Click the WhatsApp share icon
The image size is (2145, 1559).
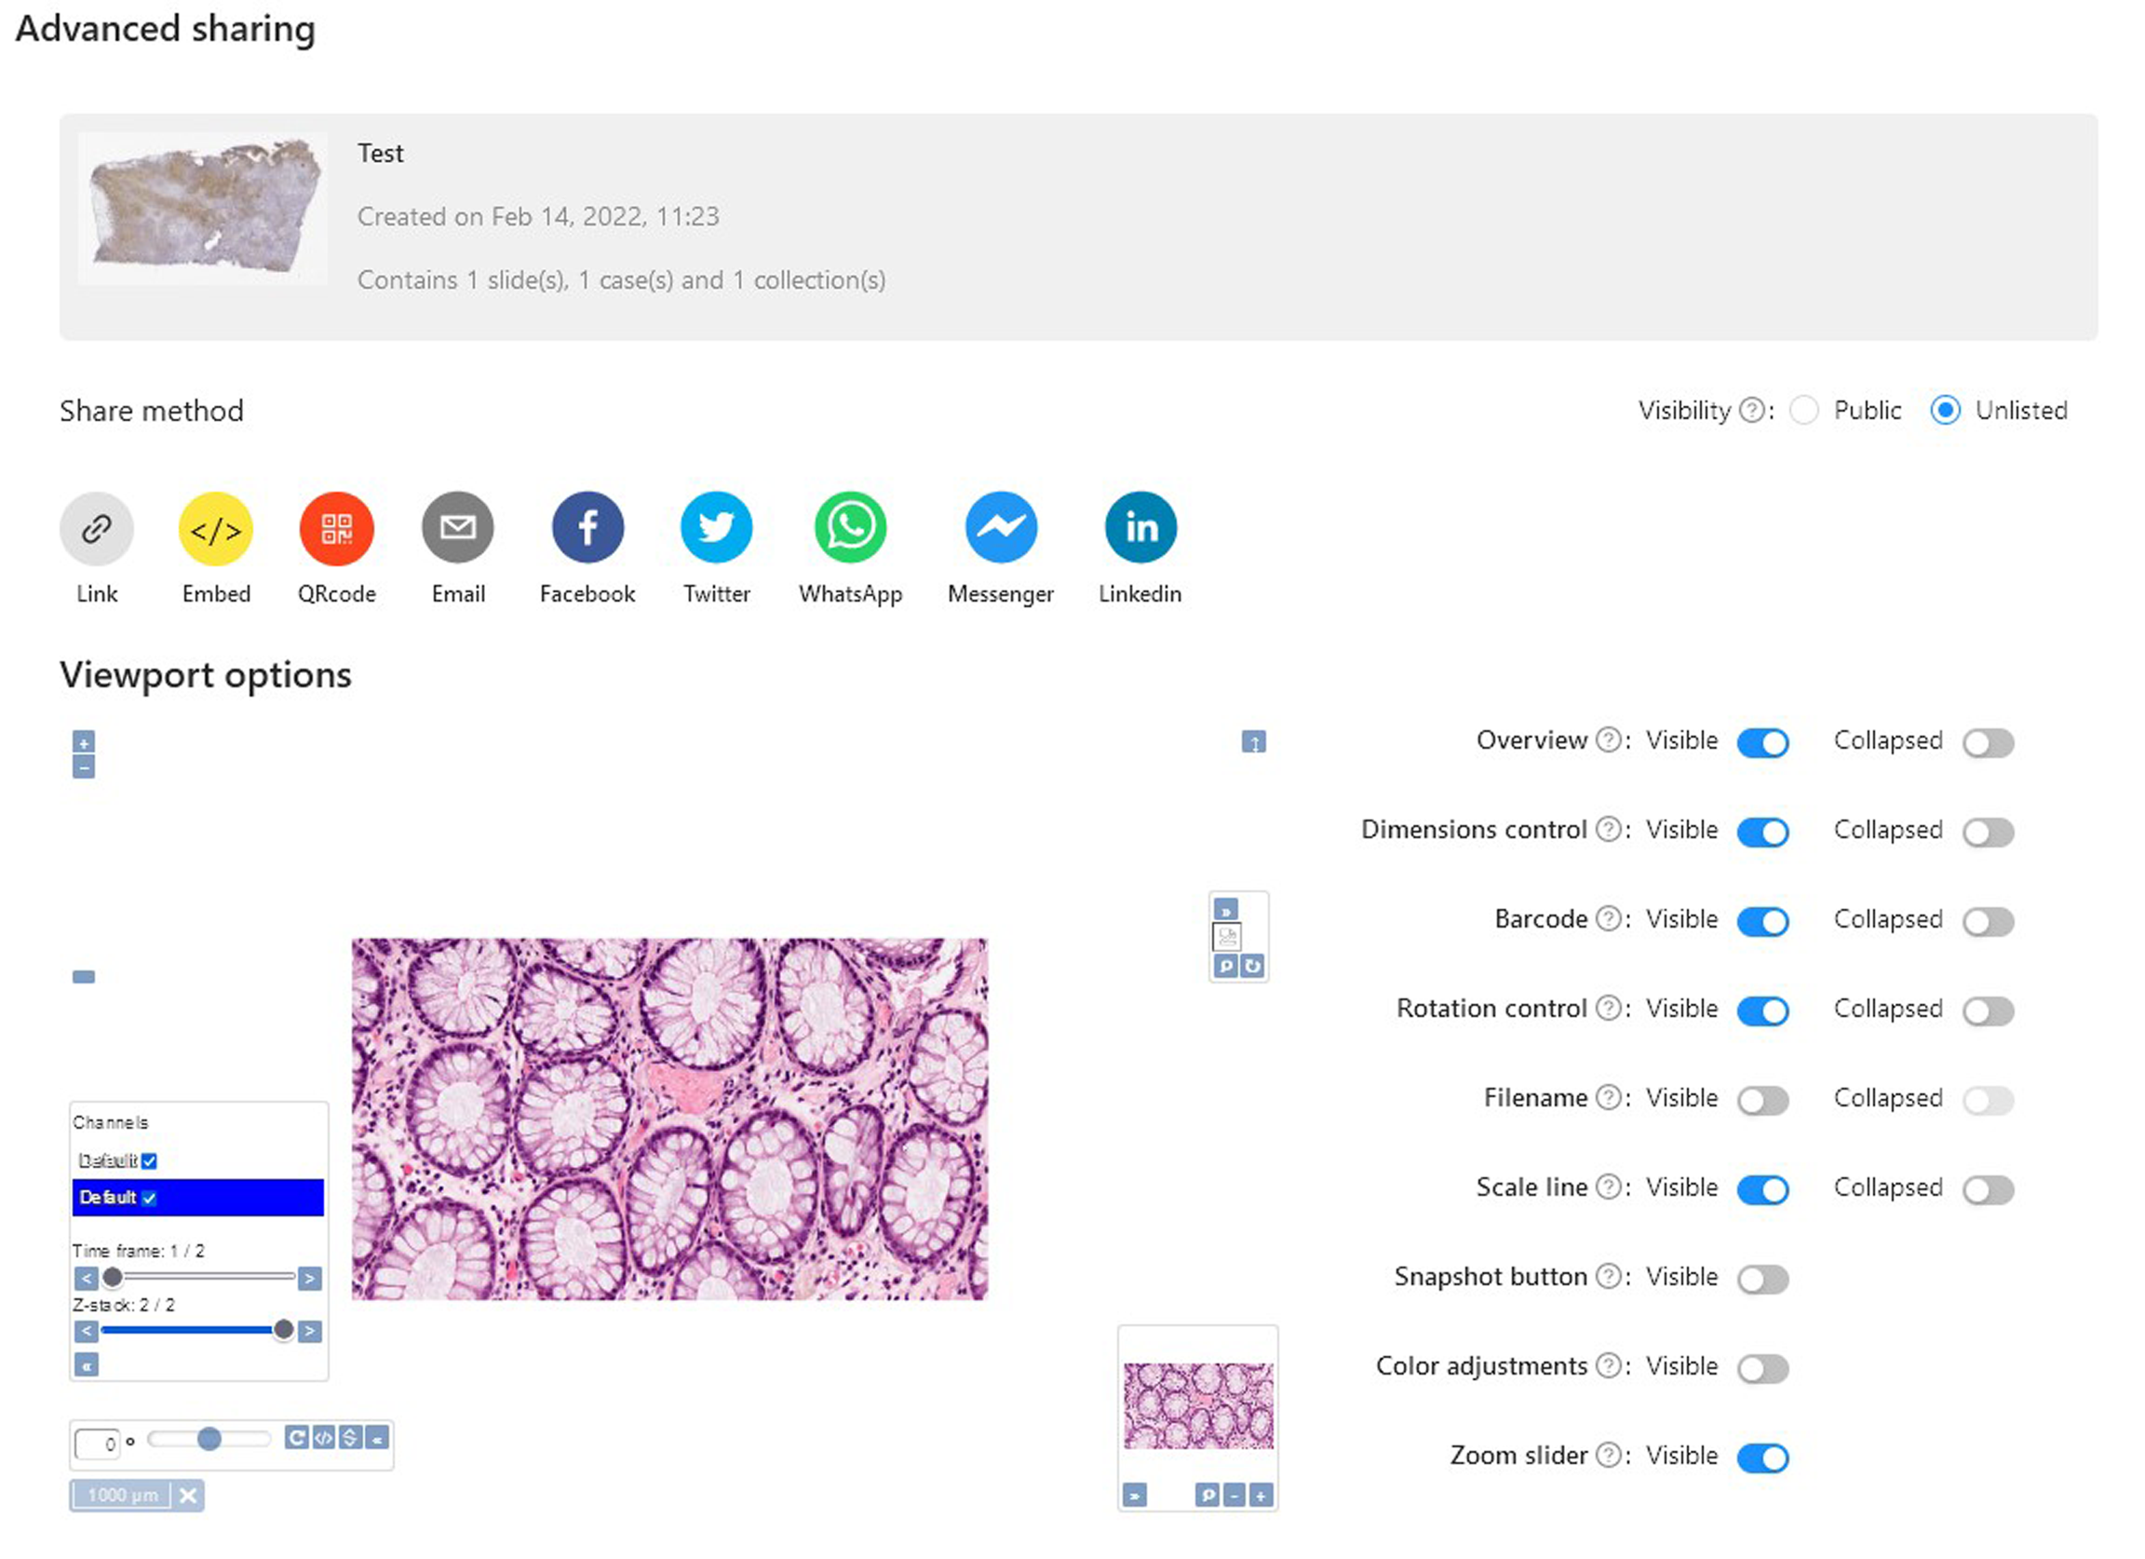pyautogui.click(x=849, y=528)
